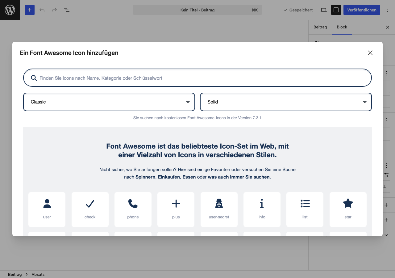Close the Font Awesome icon dialog
Viewport: 395px width, 278px height.
coord(370,53)
